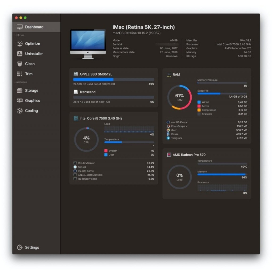Click the GPU Memory 96% bar

222,175
